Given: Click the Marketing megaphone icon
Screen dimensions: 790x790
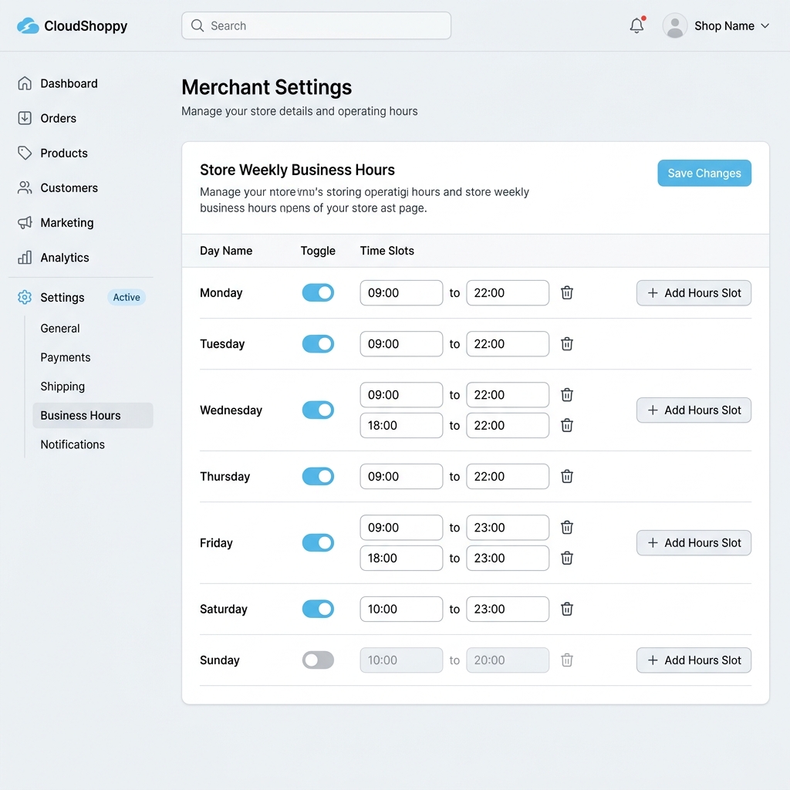Looking at the screenshot, I should click(25, 222).
